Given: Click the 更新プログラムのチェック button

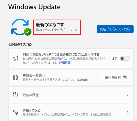Looking at the screenshot, I should (x=115, y=29).
